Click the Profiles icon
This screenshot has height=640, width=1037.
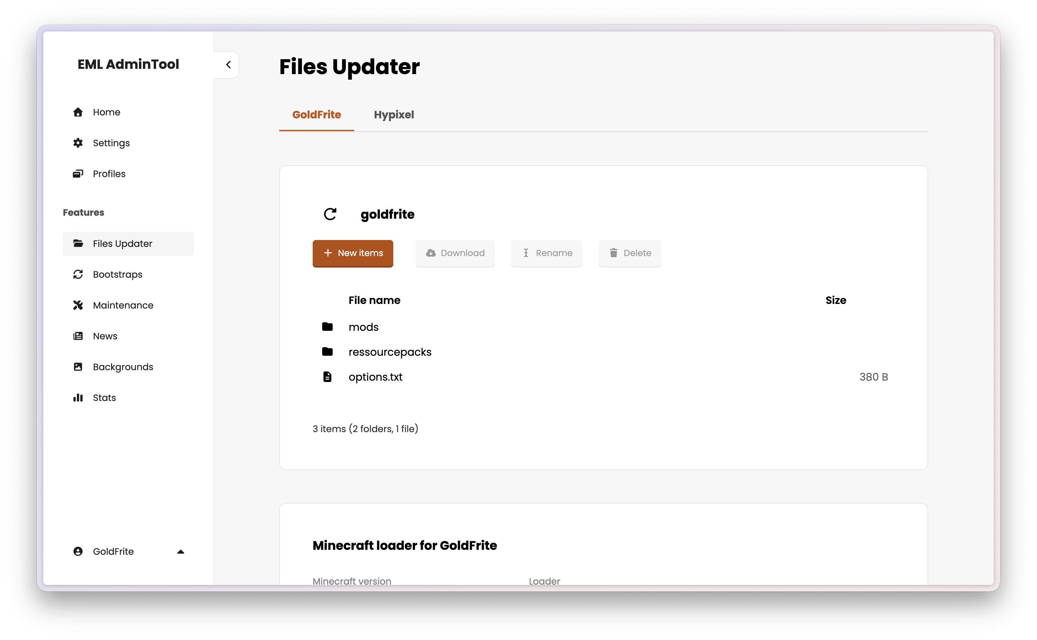(78, 173)
